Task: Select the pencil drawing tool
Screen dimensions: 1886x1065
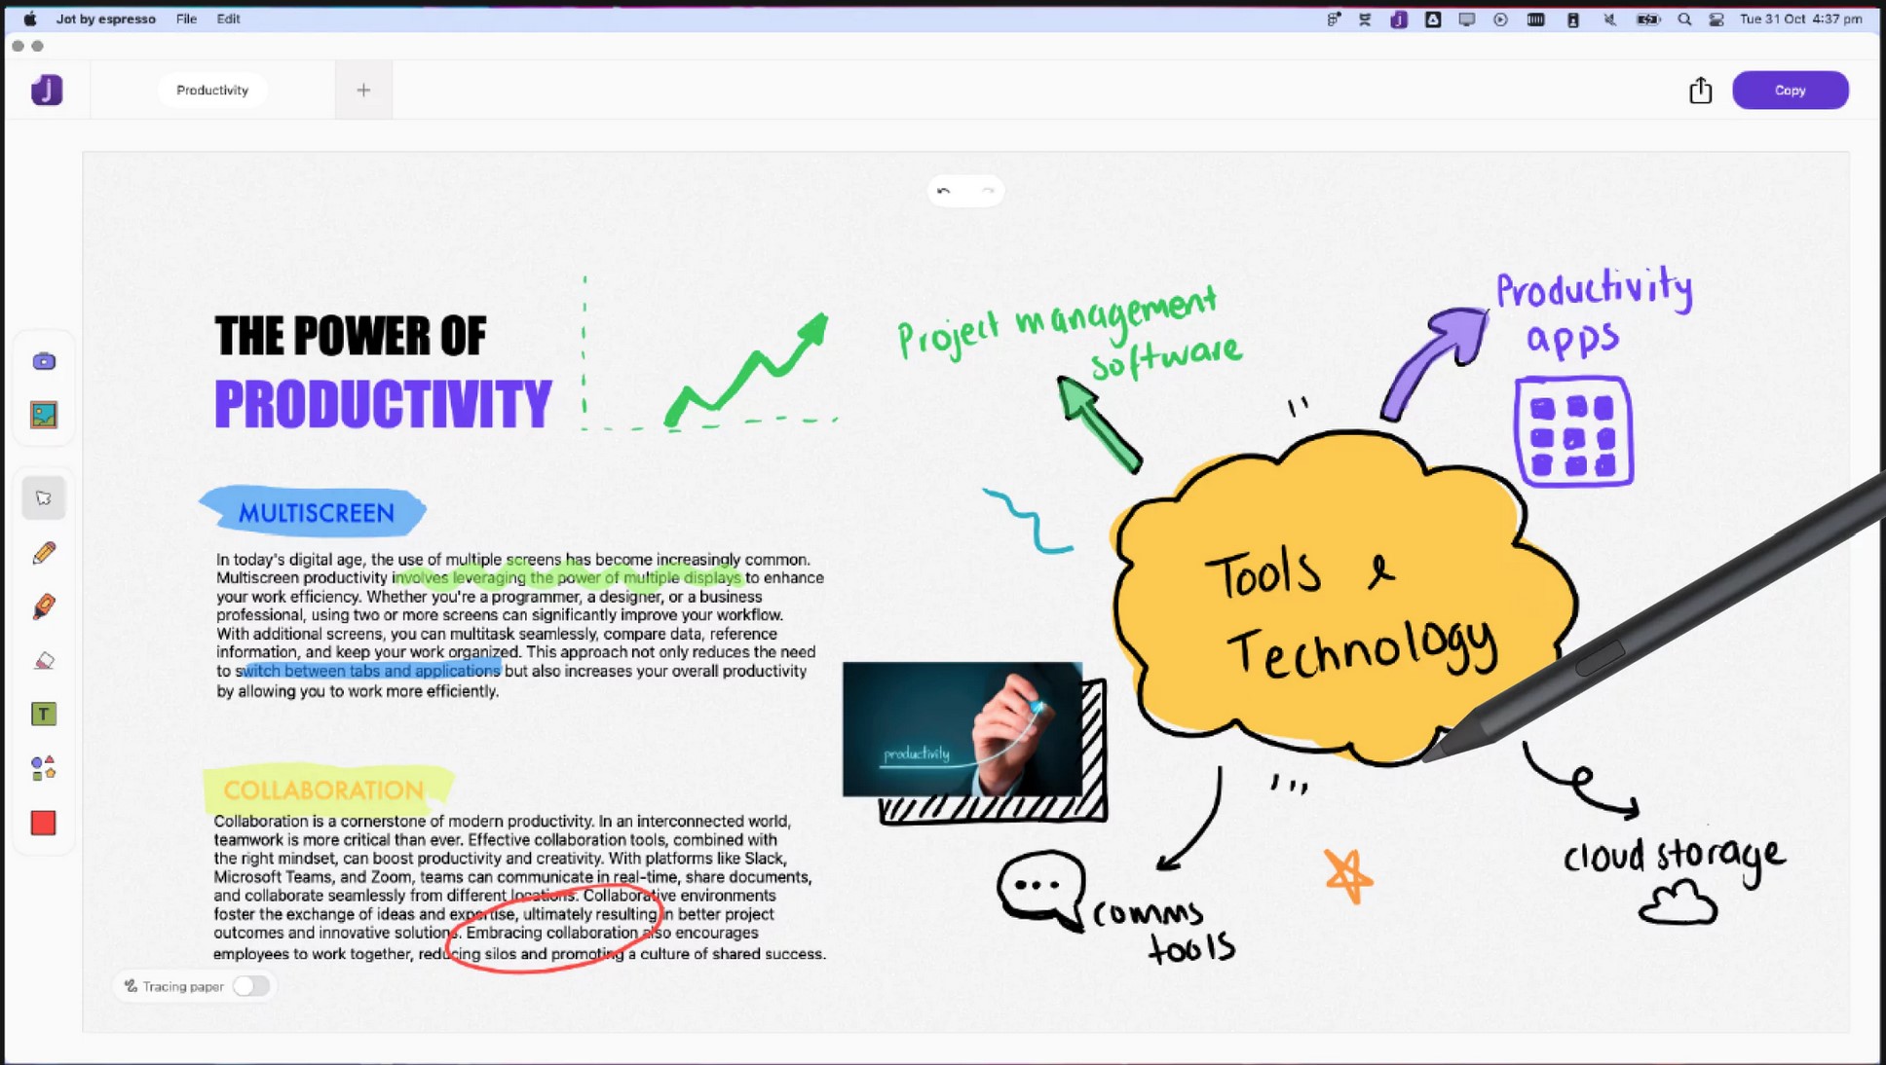Action: pyautogui.click(x=44, y=553)
